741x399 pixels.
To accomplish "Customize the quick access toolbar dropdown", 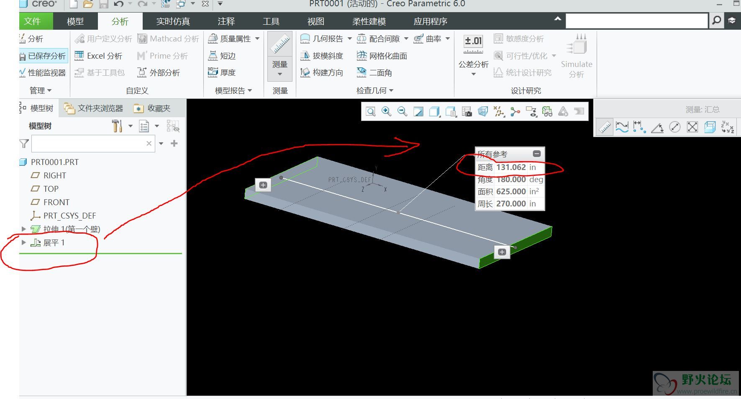I will [x=220, y=4].
